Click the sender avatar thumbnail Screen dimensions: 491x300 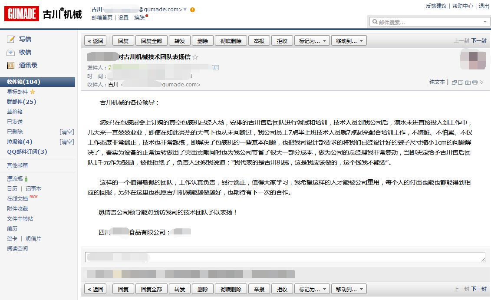[473, 60]
